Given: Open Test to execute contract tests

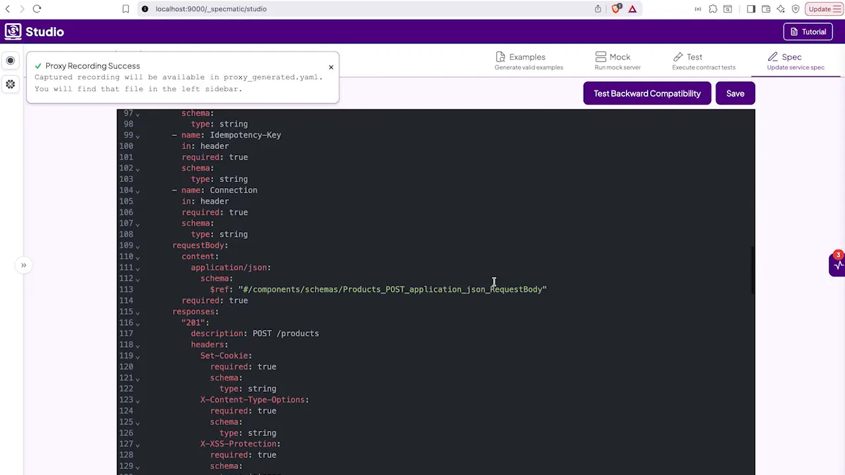Looking at the screenshot, I should coord(693,61).
